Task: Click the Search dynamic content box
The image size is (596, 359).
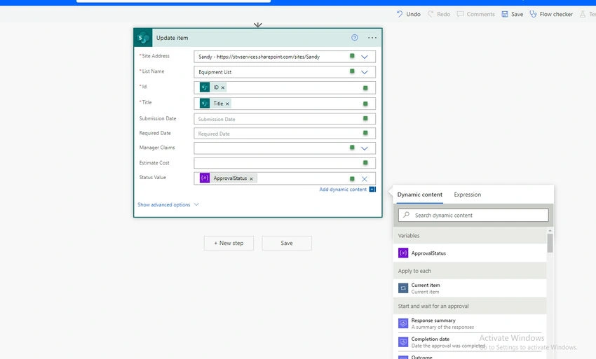Action: pos(473,215)
